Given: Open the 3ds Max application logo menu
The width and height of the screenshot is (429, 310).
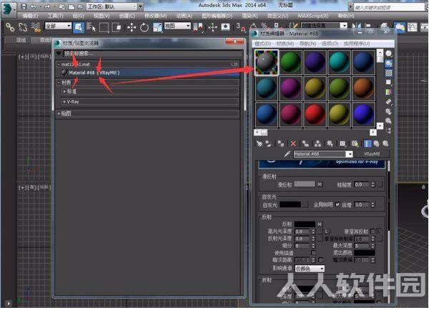Looking at the screenshot, I should [x=9, y=9].
